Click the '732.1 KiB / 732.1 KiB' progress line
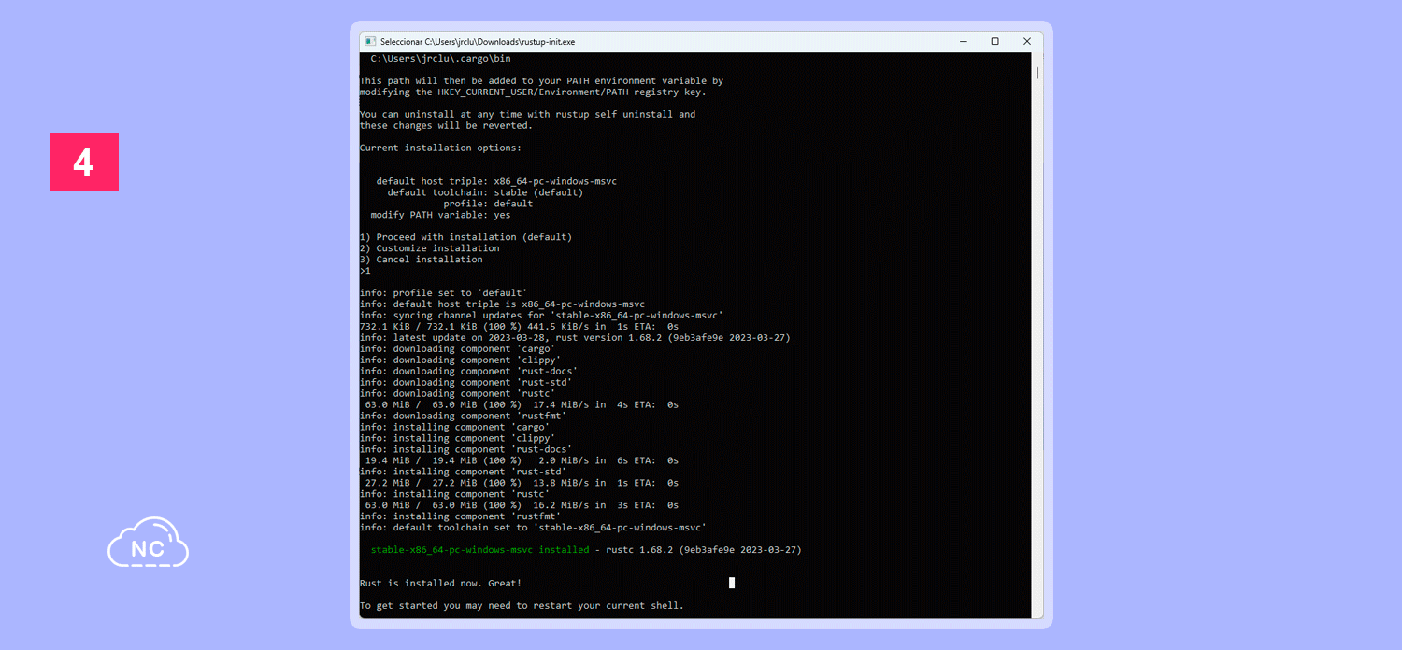Screen dimensions: 1402x650 519,328
